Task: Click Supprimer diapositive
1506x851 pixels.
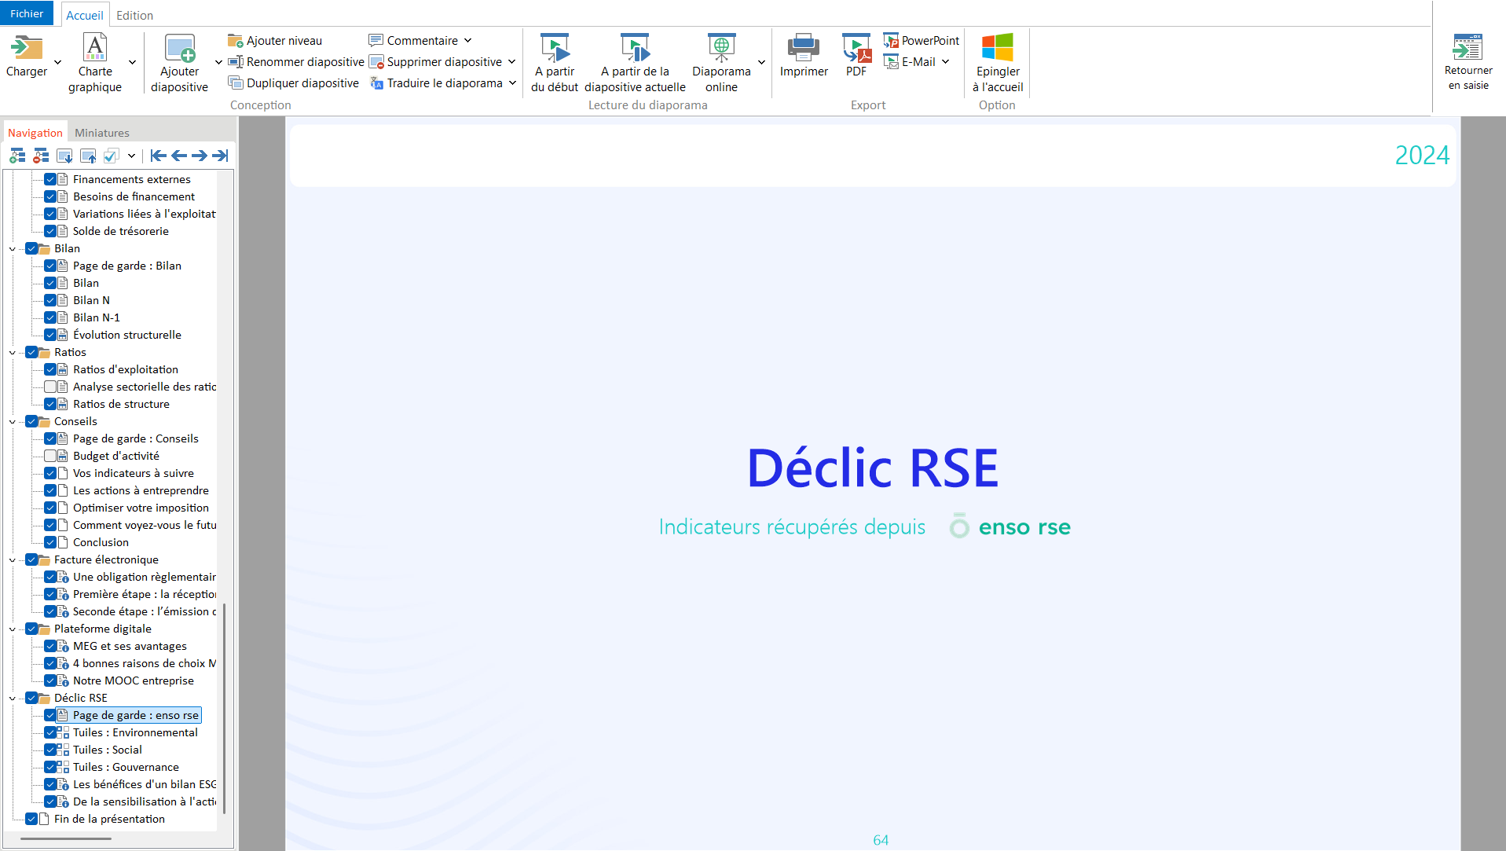Action: pyautogui.click(x=435, y=62)
